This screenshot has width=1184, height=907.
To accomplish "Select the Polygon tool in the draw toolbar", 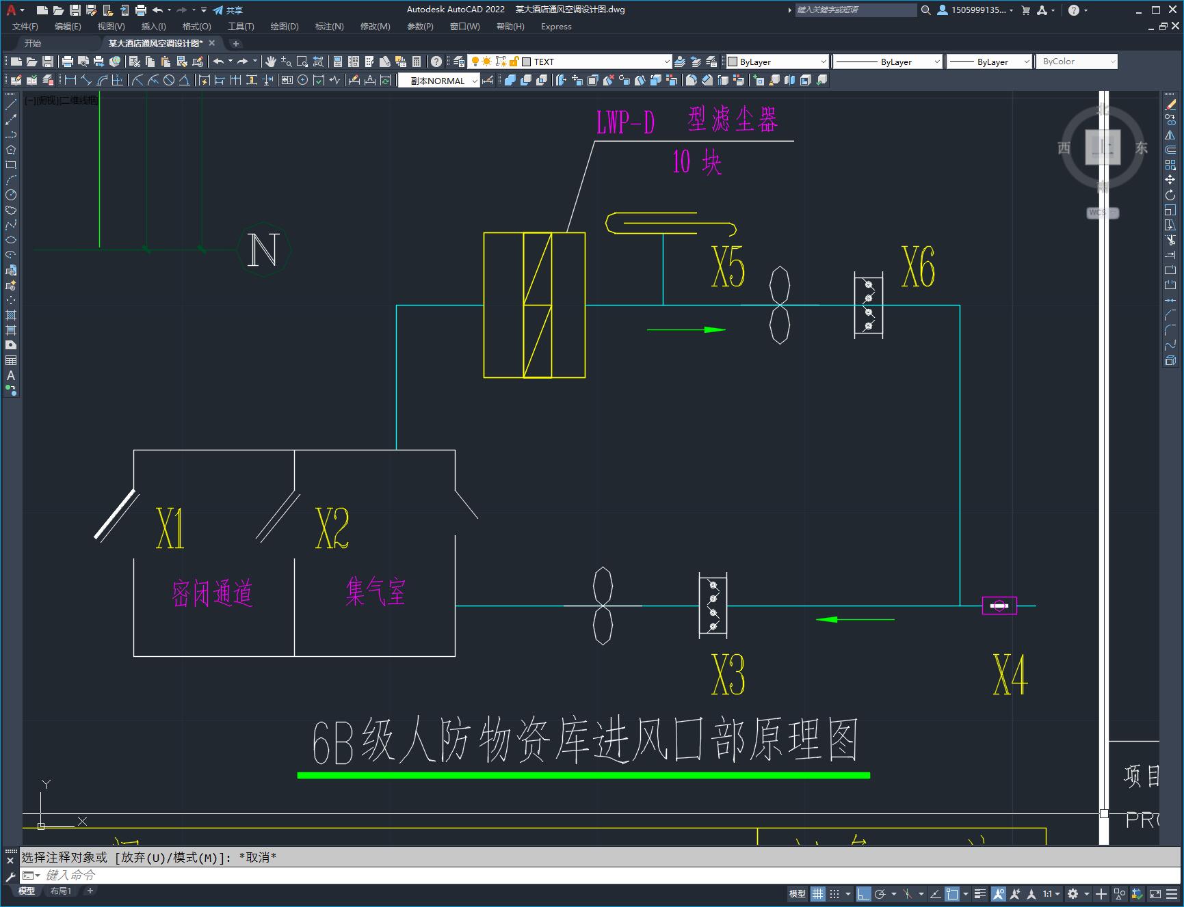I will 11,150.
